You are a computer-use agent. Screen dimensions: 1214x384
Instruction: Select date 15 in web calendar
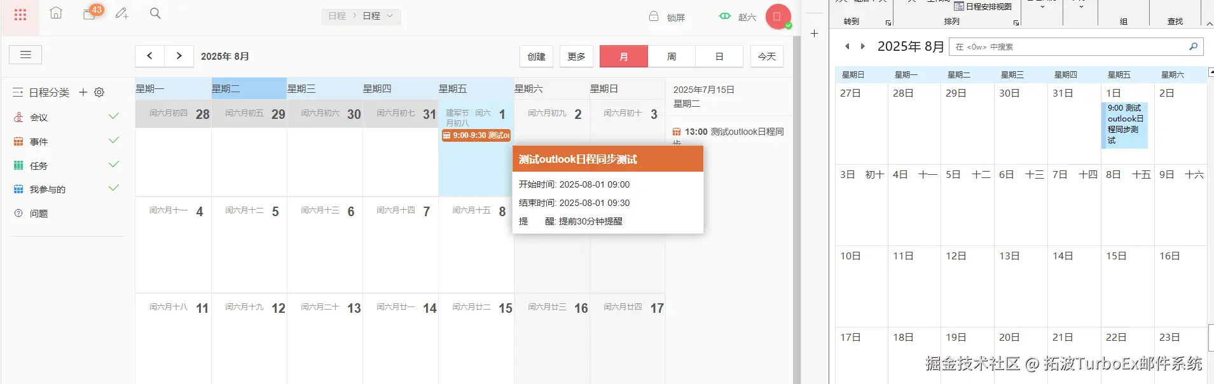[x=506, y=308]
